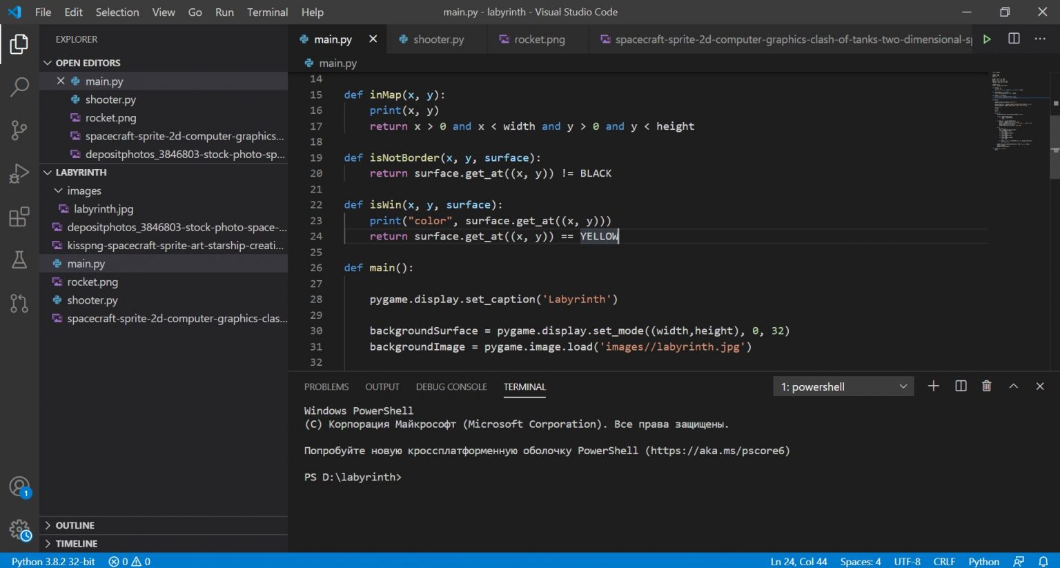The width and height of the screenshot is (1060, 568).
Task: Open the Test flask view
Action: (x=19, y=259)
